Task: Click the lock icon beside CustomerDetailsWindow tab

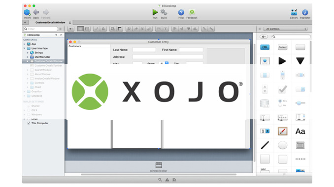Action: 70,23
